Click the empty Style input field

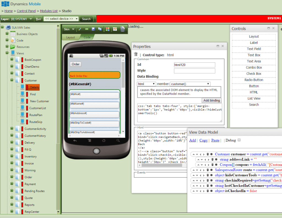pos(194,71)
